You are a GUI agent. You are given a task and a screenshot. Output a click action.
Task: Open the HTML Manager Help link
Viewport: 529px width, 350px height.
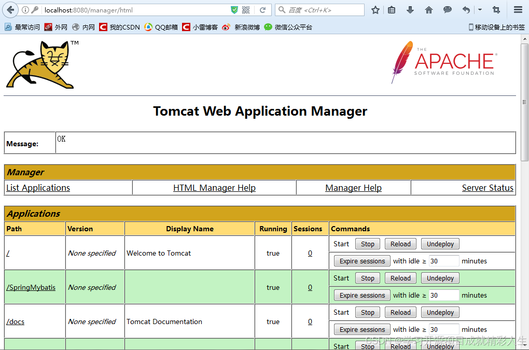click(x=214, y=188)
